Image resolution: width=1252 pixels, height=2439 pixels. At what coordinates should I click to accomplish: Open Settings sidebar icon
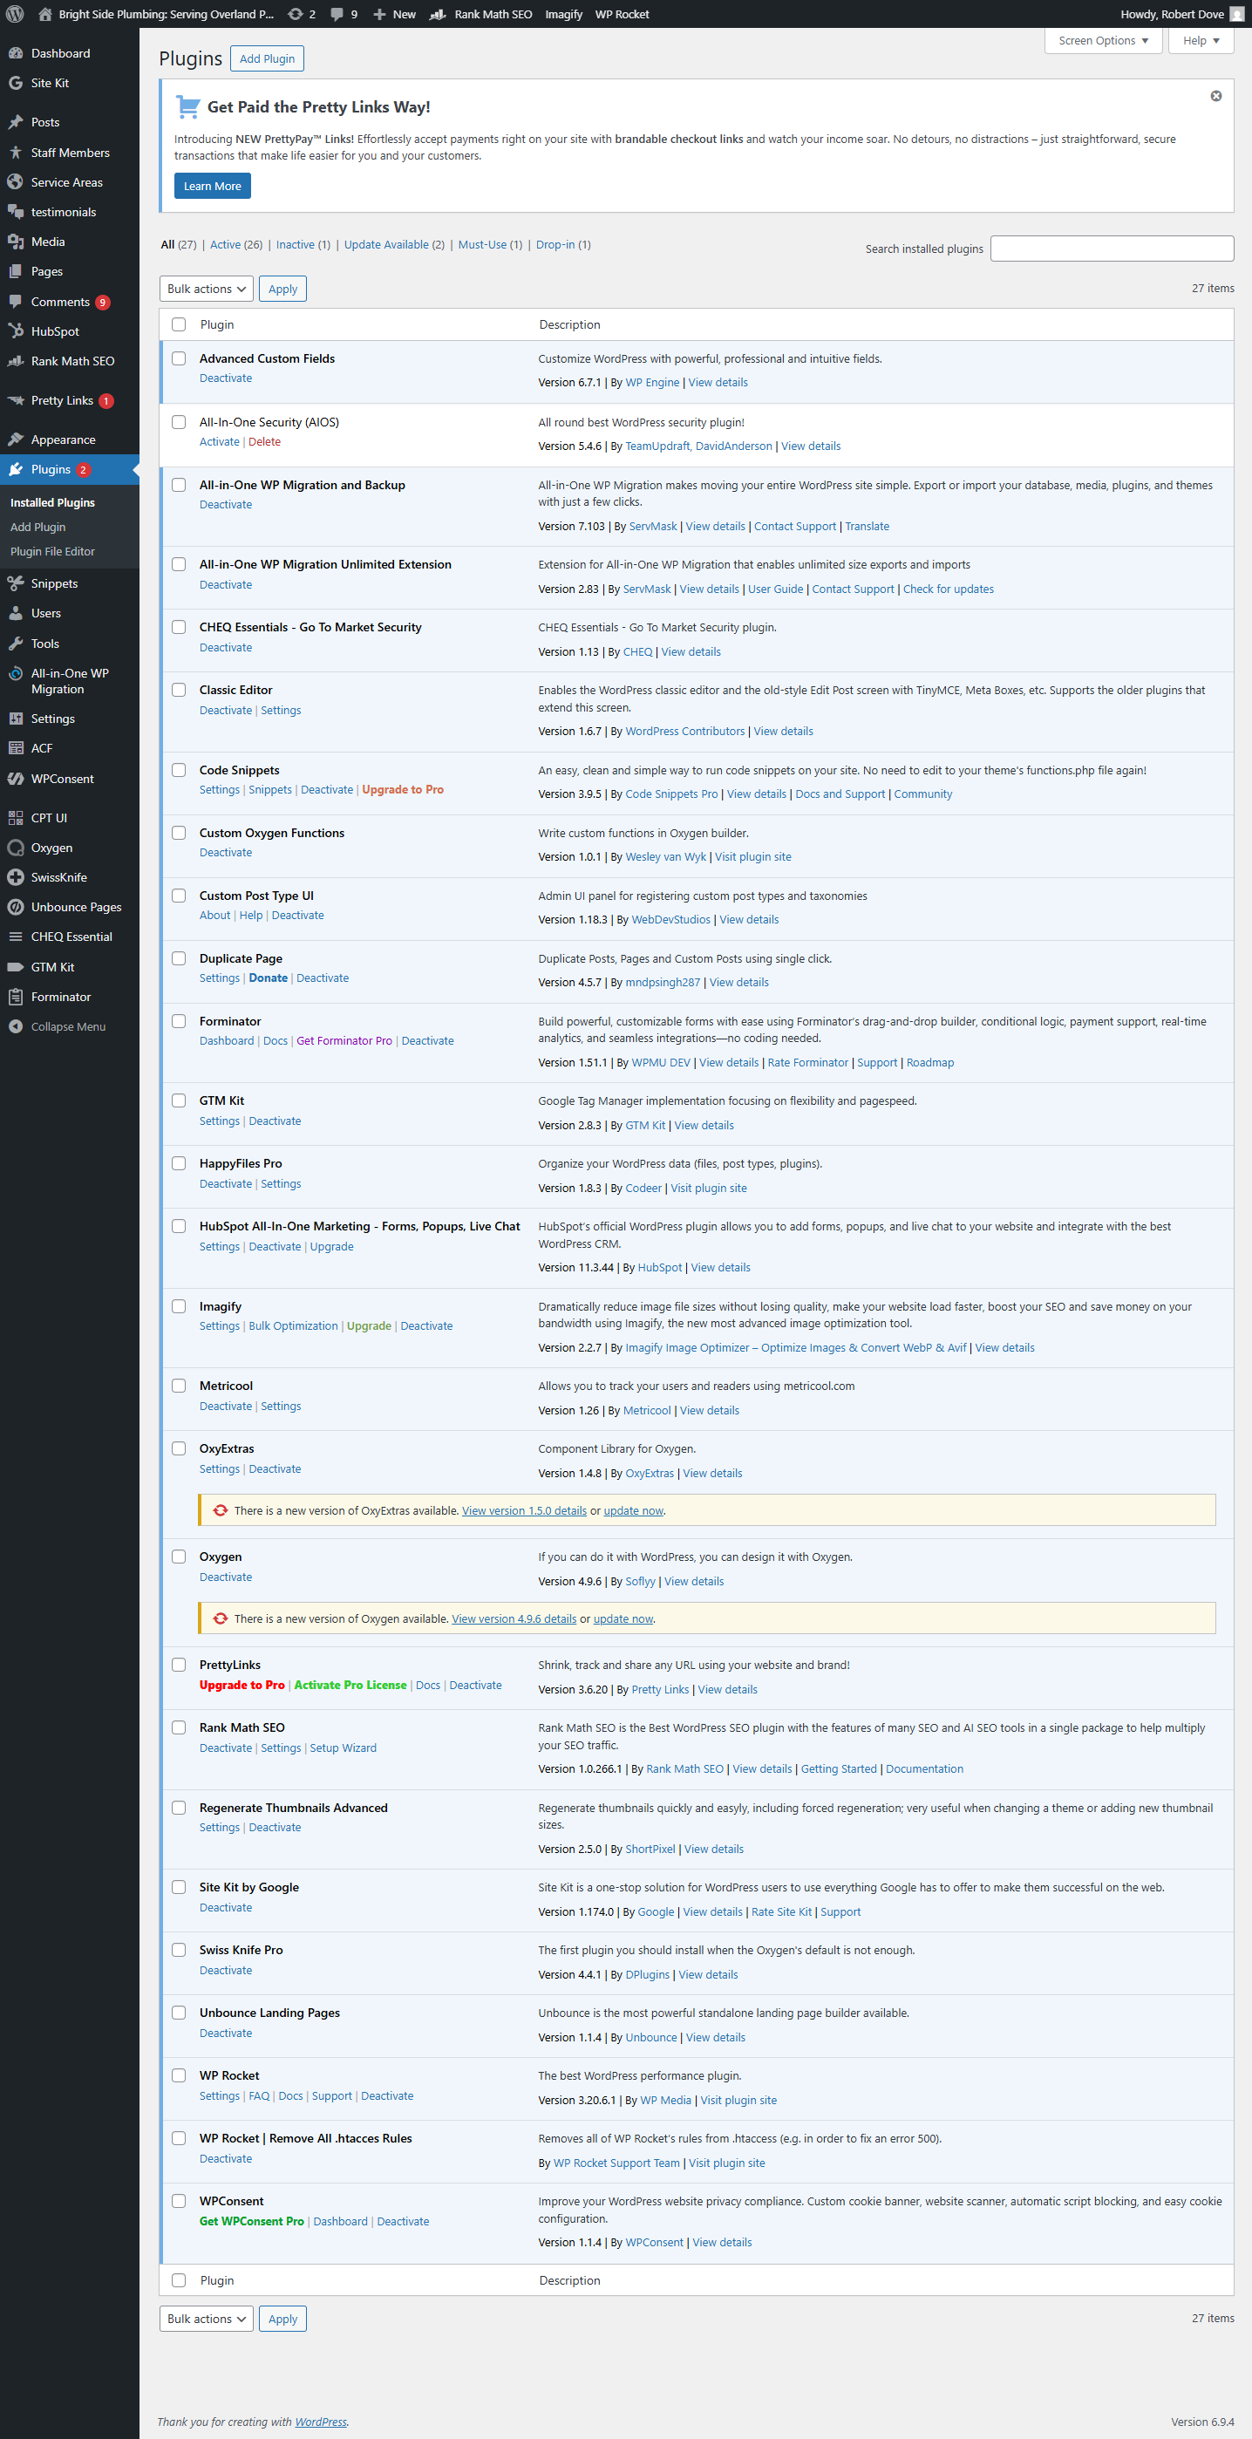coord(15,719)
